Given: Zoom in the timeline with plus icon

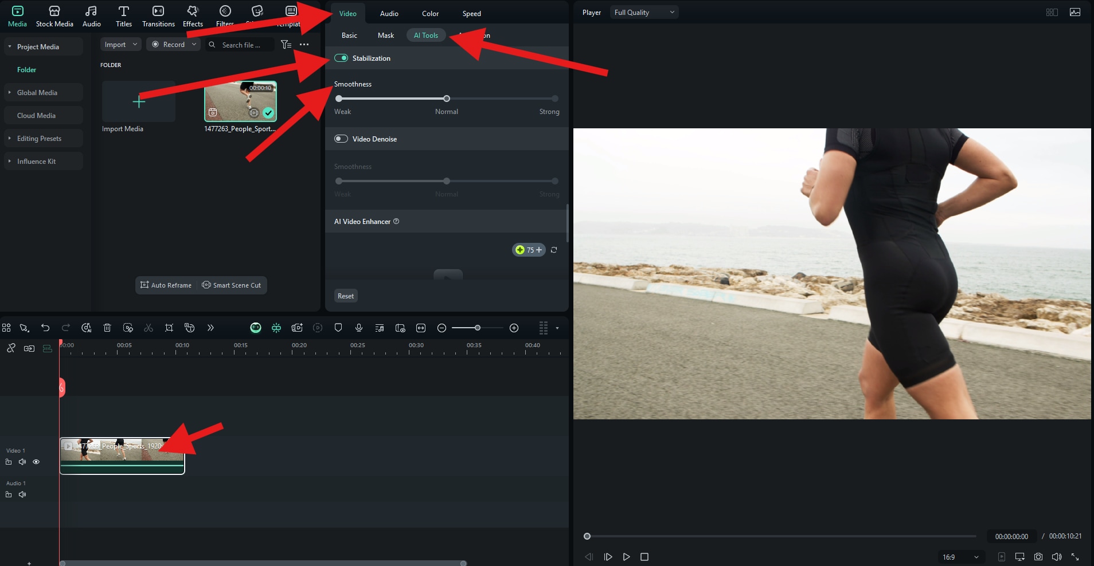Looking at the screenshot, I should pos(514,328).
